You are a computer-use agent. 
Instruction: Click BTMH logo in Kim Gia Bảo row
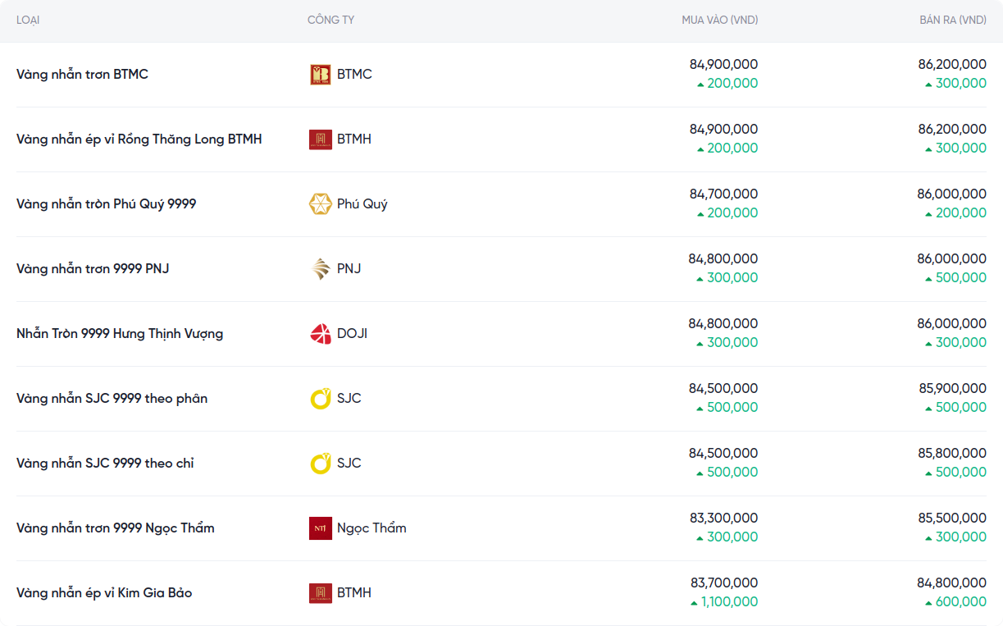[x=320, y=593]
